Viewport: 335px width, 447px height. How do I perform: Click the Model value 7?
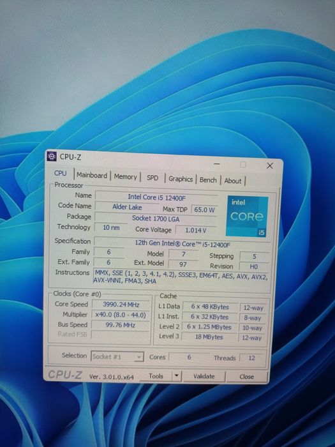click(x=183, y=254)
